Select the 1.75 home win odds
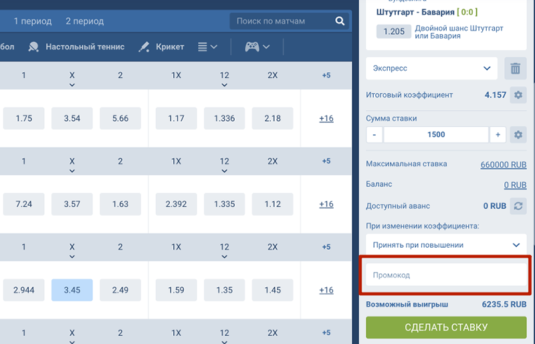Image resolution: width=535 pixels, height=344 pixels. pyautogui.click(x=23, y=118)
